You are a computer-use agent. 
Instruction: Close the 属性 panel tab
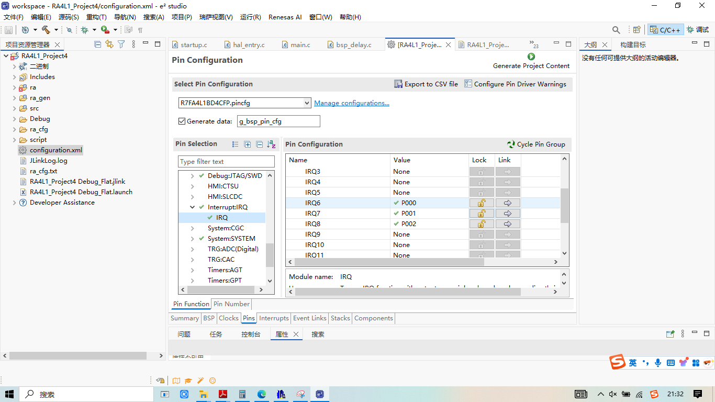(x=296, y=334)
